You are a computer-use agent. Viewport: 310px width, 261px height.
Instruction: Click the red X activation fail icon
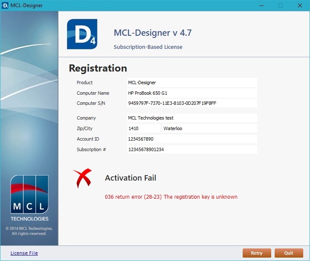(x=82, y=178)
